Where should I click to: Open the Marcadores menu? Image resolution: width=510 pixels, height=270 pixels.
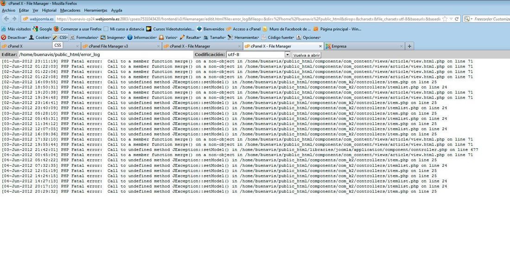coord(70,10)
